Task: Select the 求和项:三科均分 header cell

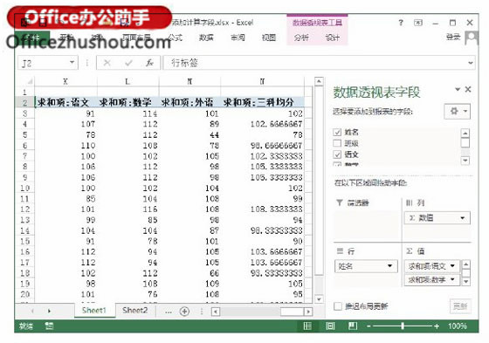Action: click(x=262, y=102)
